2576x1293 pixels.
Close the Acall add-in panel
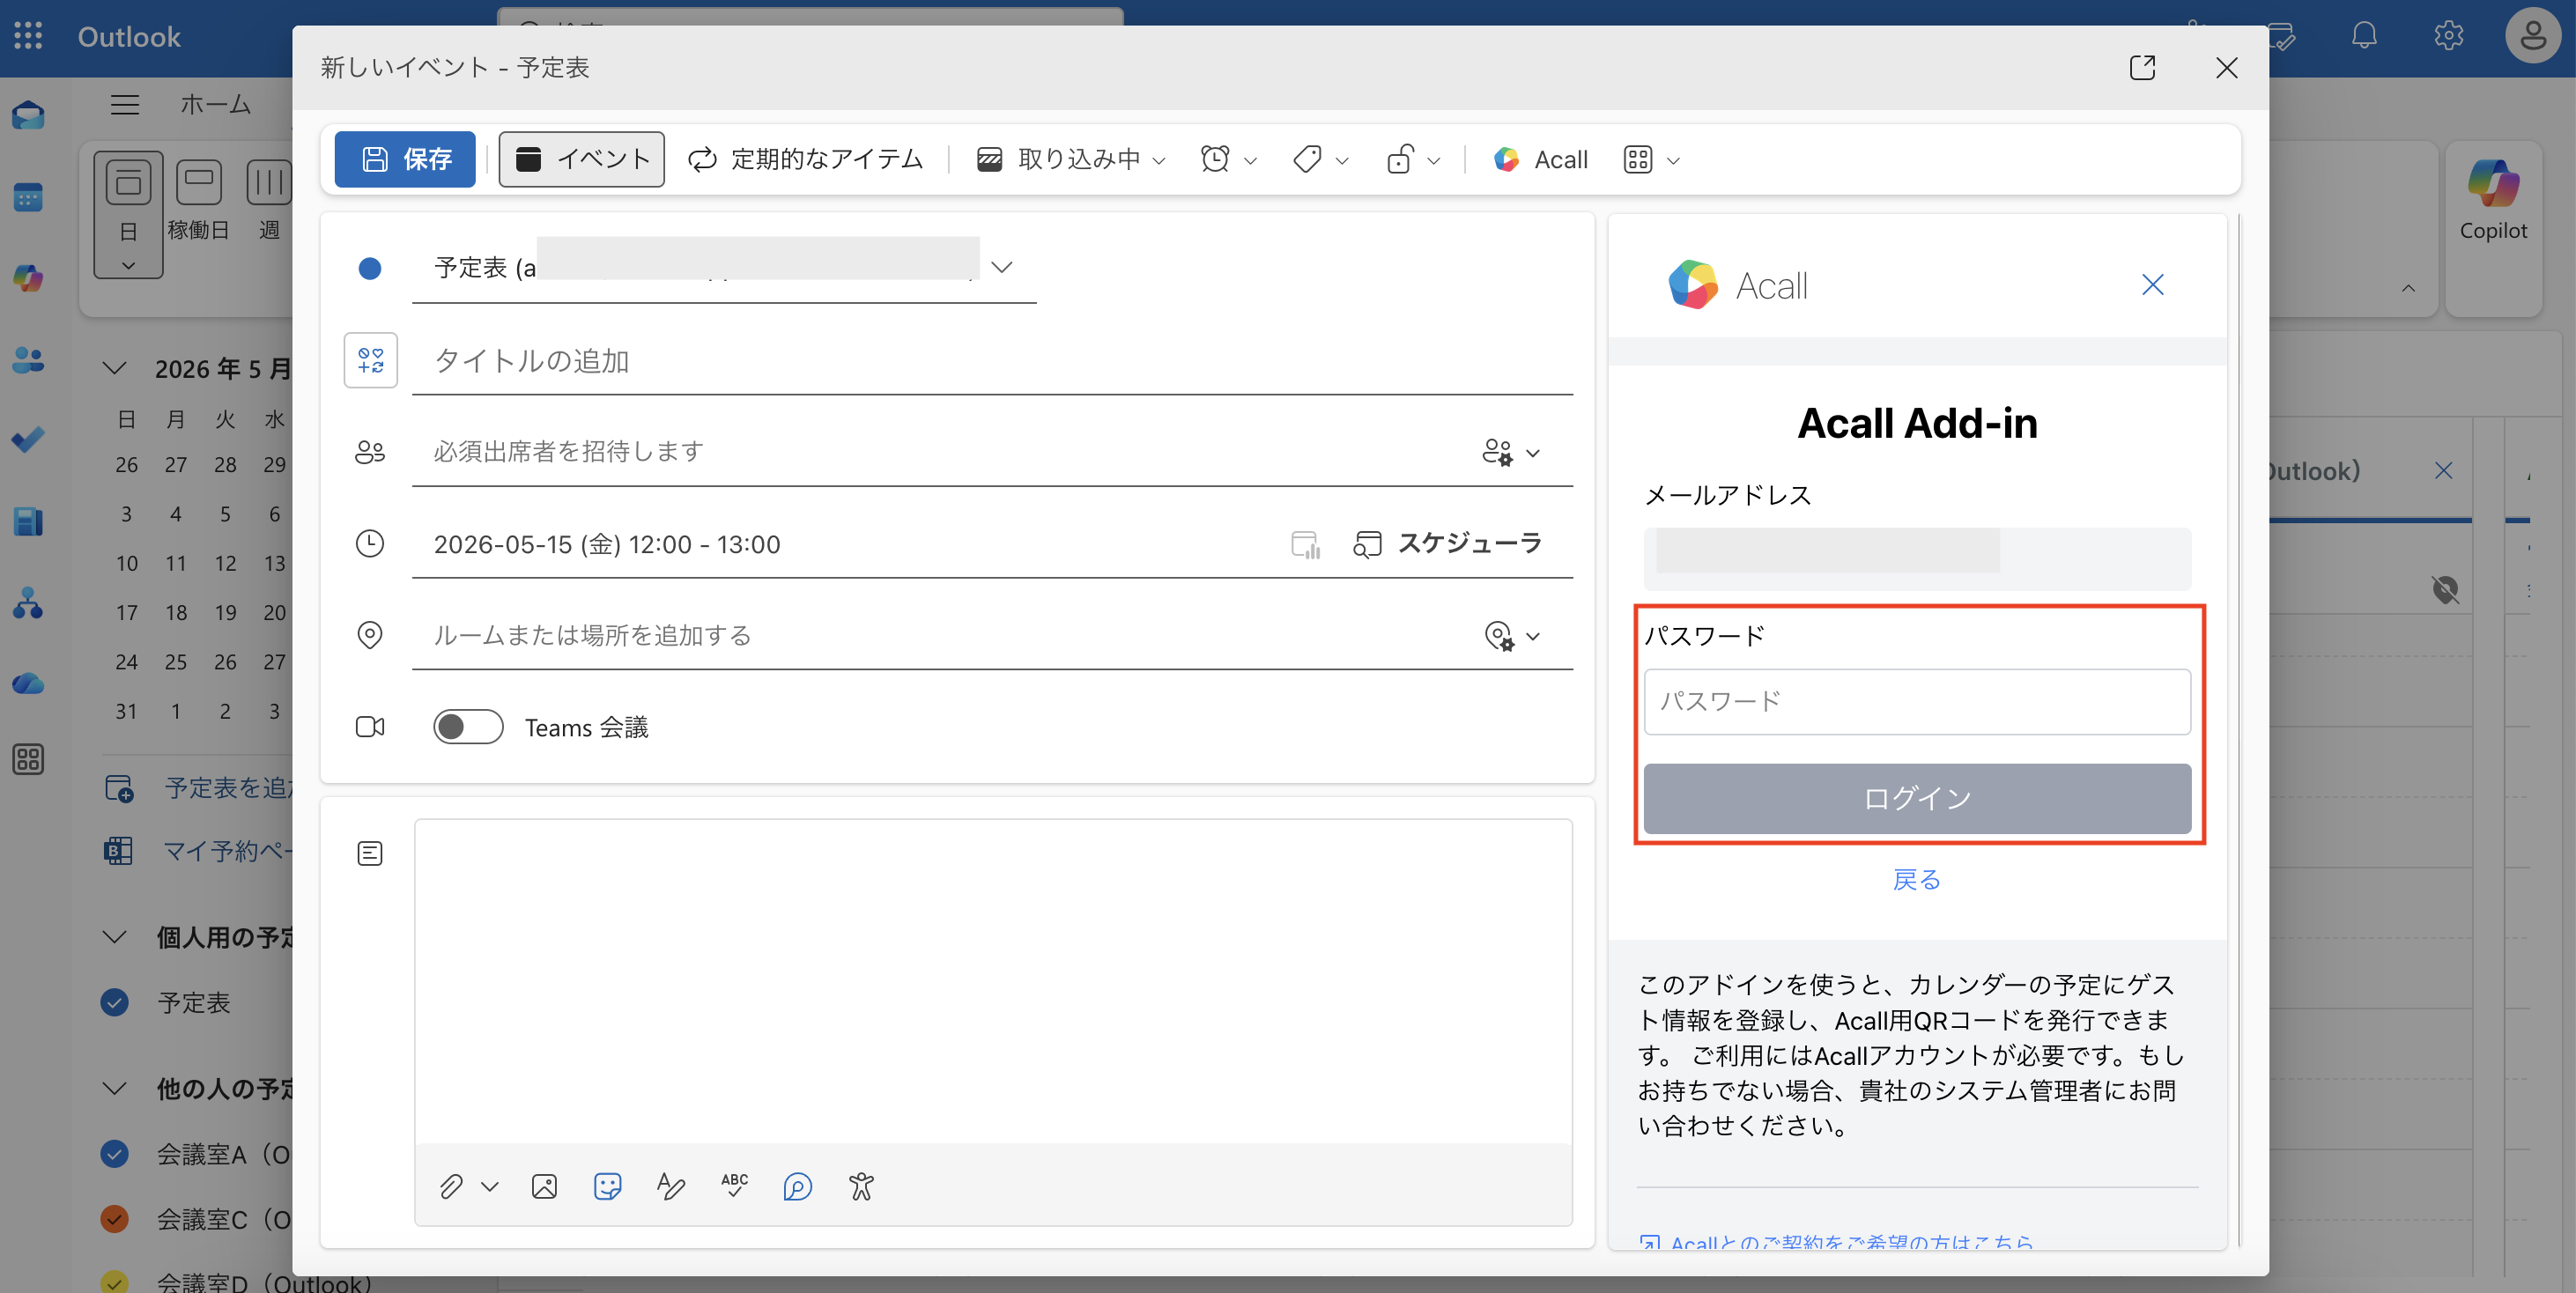click(2152, 285)
